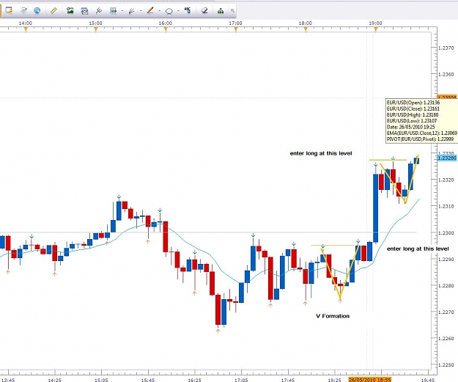Click the 17:45 bottom time axis label
The image size is (458, 382).
[288, 380]
